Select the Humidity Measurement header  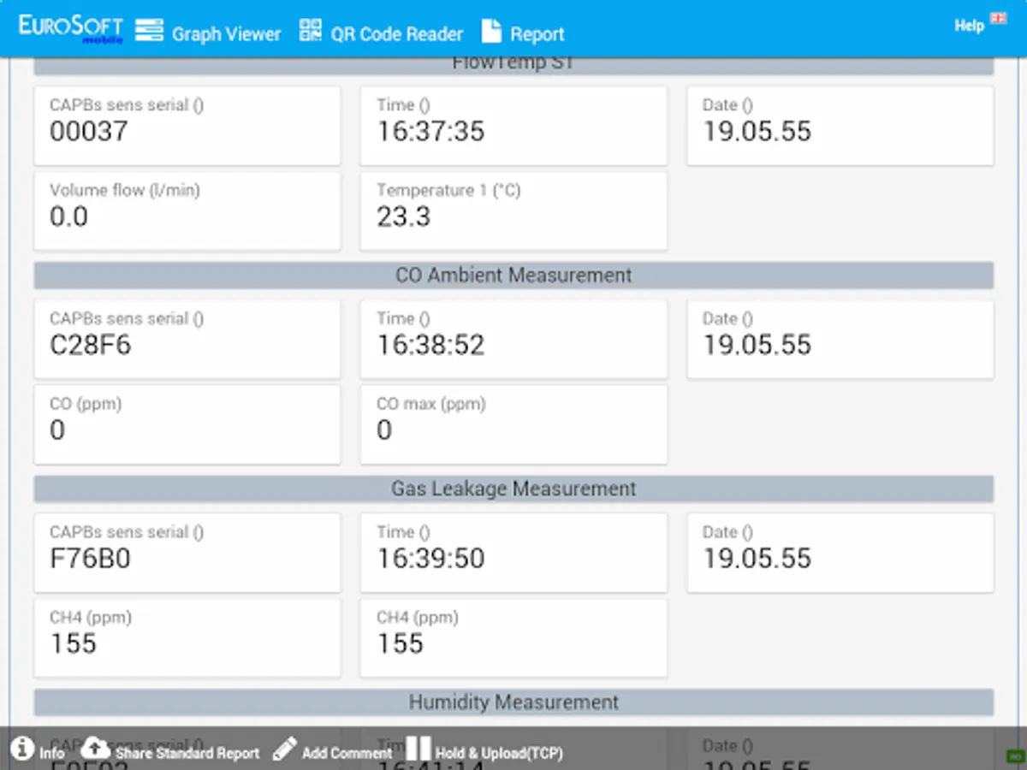(x=513, y=702)
